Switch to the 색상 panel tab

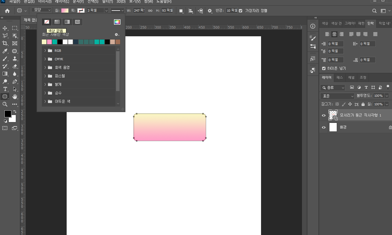pos(325,23)
